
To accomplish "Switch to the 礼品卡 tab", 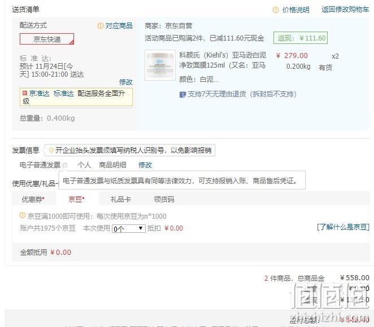I will tap(121, 199).
